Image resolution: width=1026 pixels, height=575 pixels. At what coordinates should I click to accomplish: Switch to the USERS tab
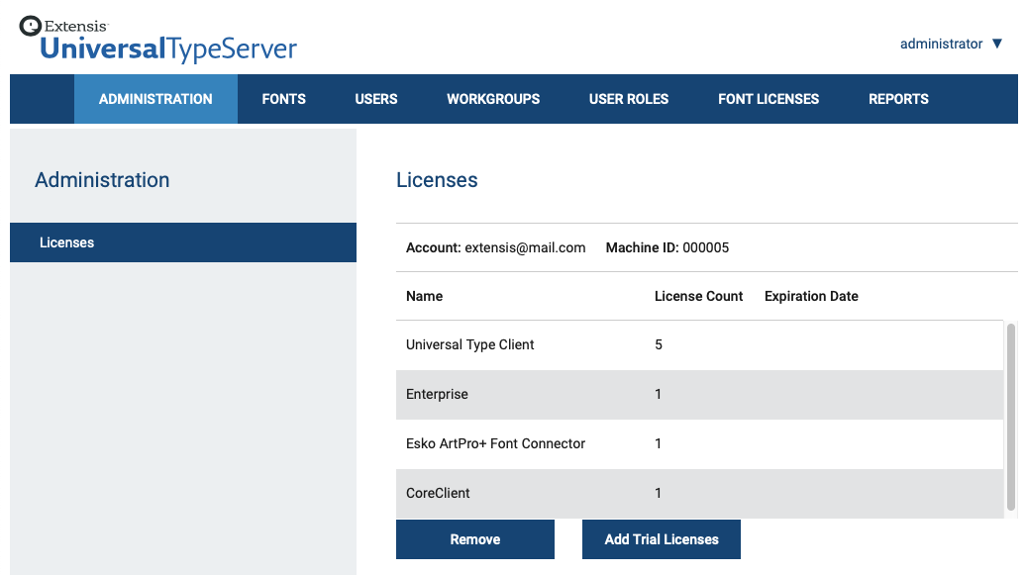pyautogui.click(x=375, y=99)
